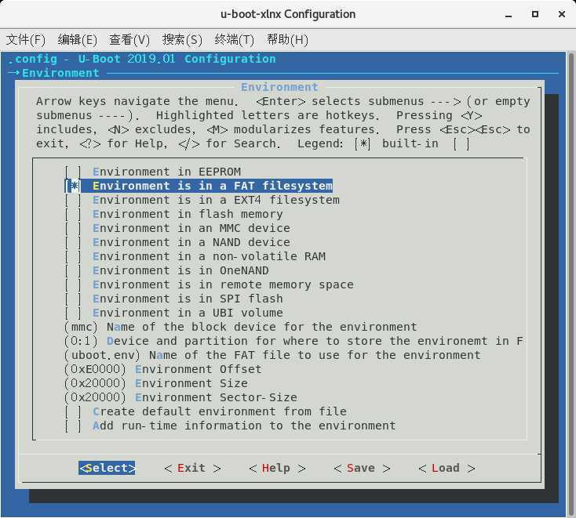Click the '.config - U-Boot 2019.01 Configuration' header text
The width and height of the screenshot is (576, 518).
point(142,59)
